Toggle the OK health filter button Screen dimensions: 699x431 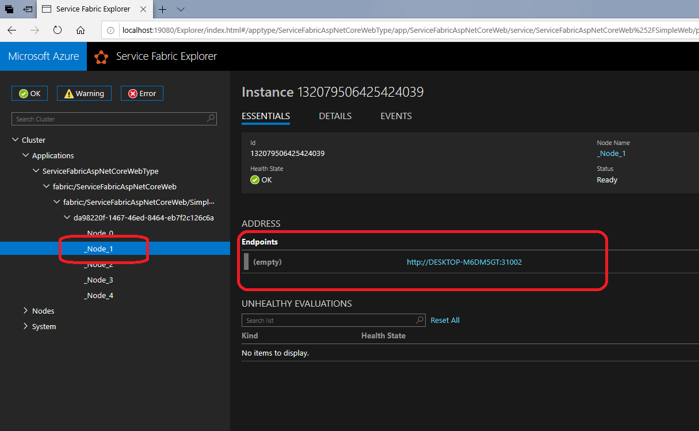30,93
